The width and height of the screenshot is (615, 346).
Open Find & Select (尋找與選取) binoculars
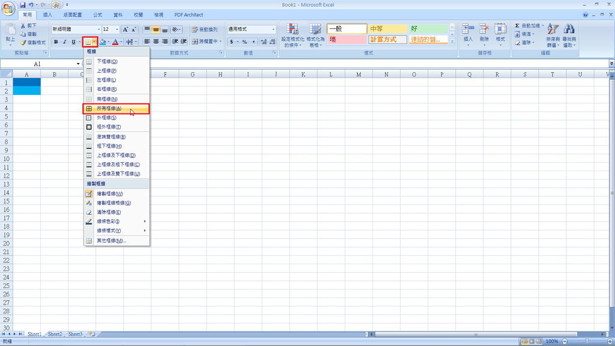[x=569, y=35]
